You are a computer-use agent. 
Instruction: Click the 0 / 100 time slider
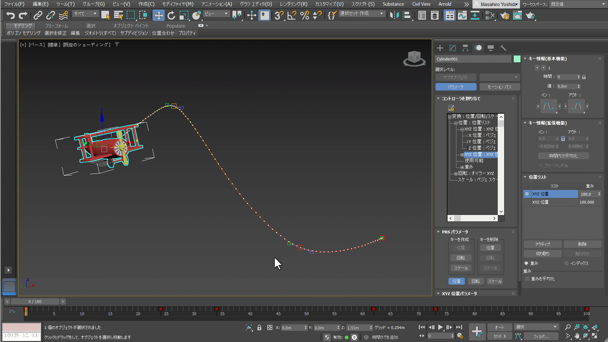click(35, 301)
